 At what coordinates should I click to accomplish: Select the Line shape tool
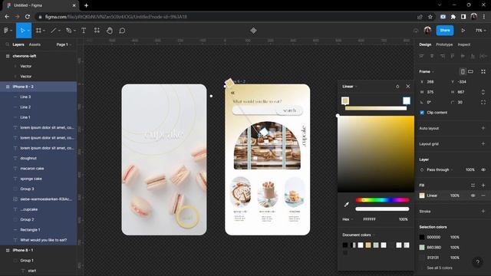click(54, 31)
